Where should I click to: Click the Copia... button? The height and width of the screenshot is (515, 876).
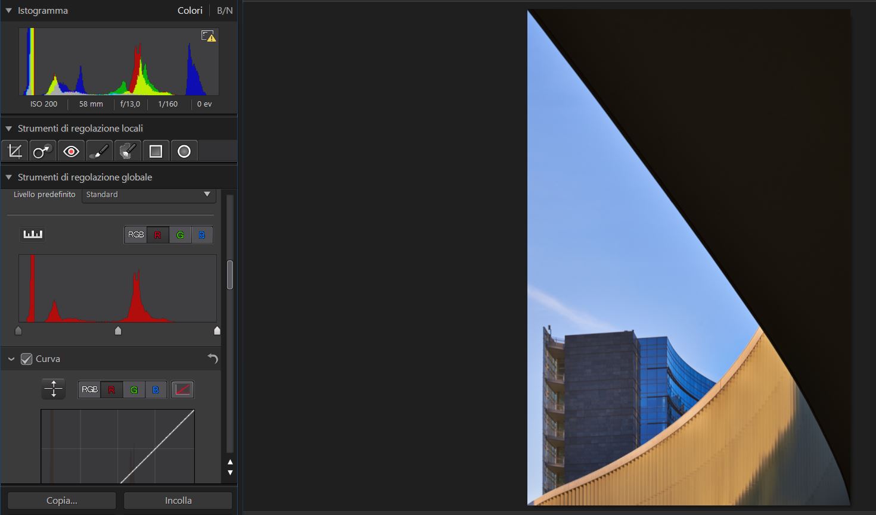point(62,500)
